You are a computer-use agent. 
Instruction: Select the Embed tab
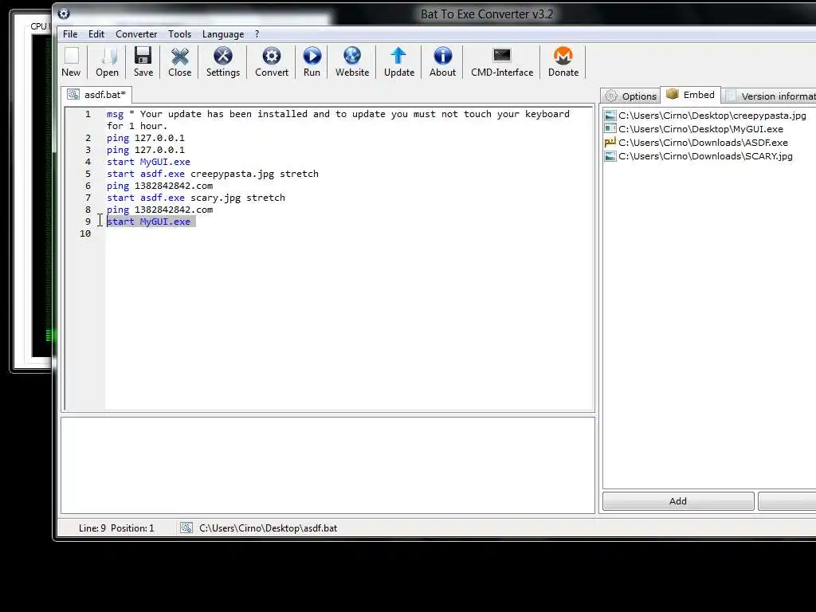coord(691,95)
